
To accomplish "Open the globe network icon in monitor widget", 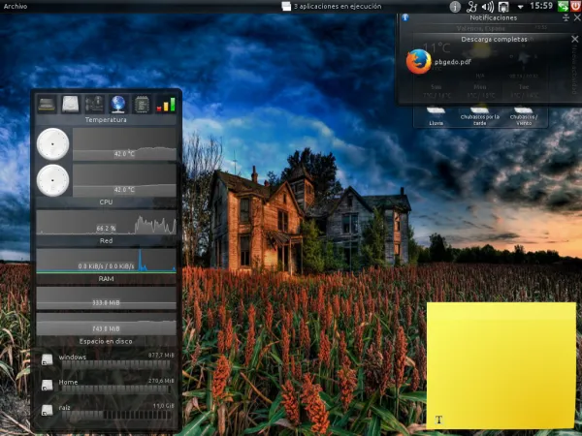I will coord(118,104).
